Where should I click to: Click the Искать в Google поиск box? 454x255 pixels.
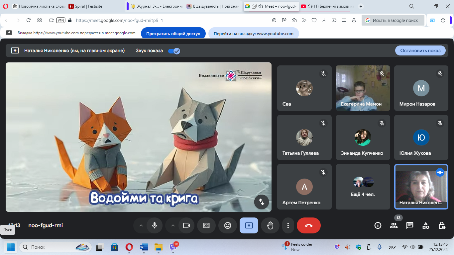[x=393, y=20]
